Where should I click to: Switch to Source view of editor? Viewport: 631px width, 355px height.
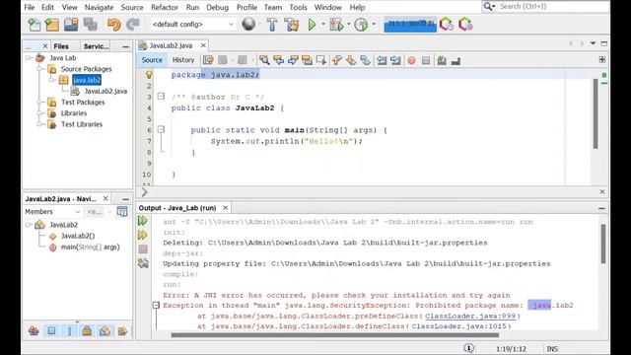click(152, 60)
